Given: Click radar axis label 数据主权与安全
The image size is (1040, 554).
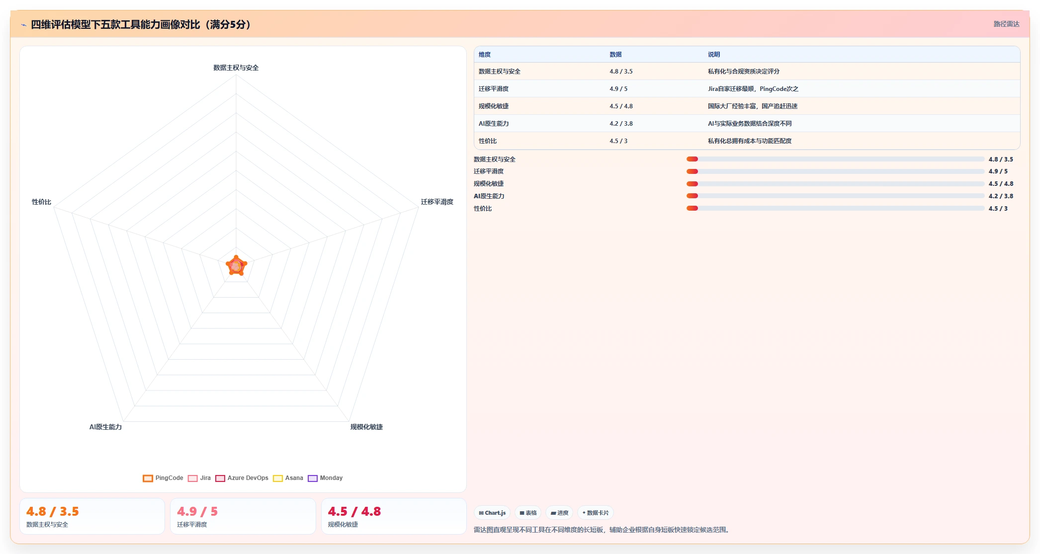Looking at the screenshot, I should click(x=236, y=68).
